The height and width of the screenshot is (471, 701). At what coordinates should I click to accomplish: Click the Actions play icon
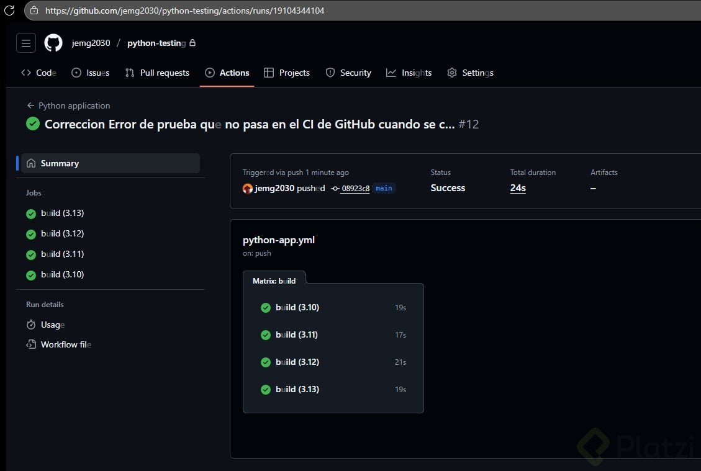click(210, 73)
